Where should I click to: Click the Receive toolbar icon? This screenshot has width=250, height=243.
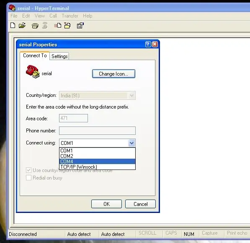67,25
